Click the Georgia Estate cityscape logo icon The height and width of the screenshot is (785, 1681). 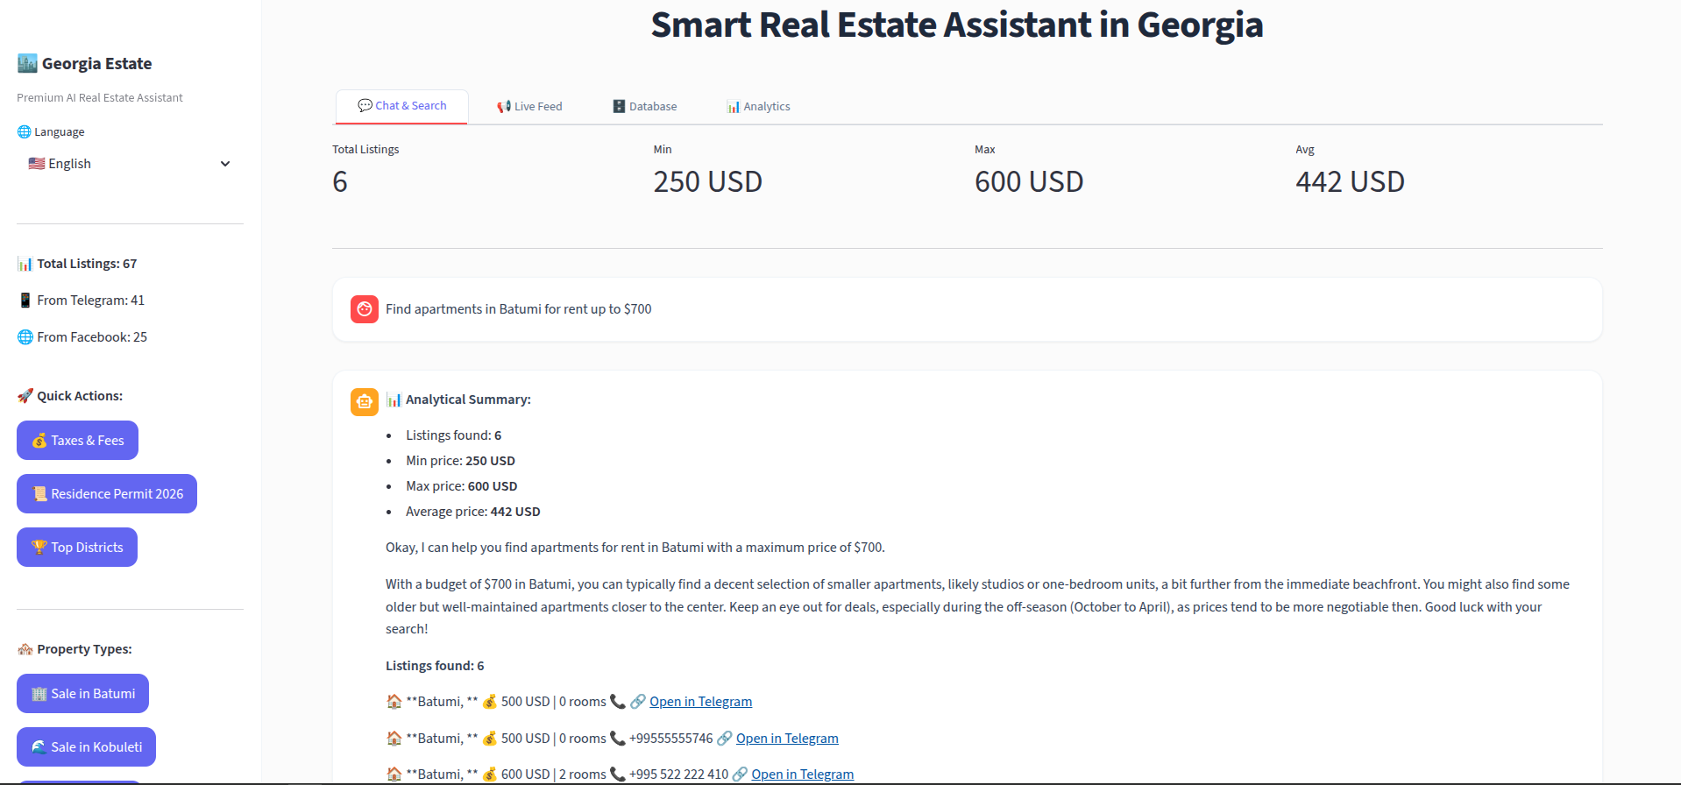point(27,63)
